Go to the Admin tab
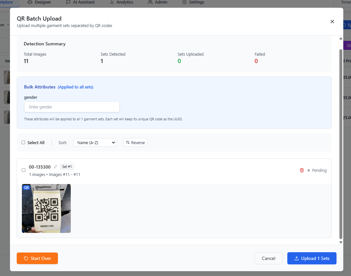This screenshot has width=351, height=276. point(158,2)
